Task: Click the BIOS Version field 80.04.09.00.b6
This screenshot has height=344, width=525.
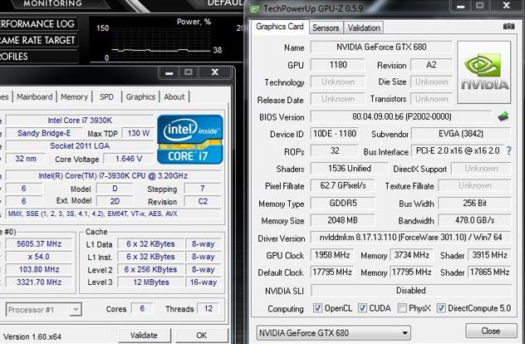Action: pyautogui.click(x=401, y=116)
